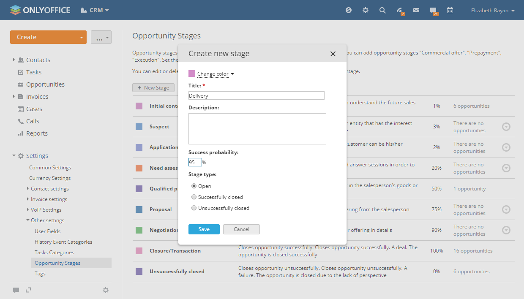Expand the CRM module dropdown
Image resolution: width=524 pixels, height=299 pixels.
(x=96, y=10)
